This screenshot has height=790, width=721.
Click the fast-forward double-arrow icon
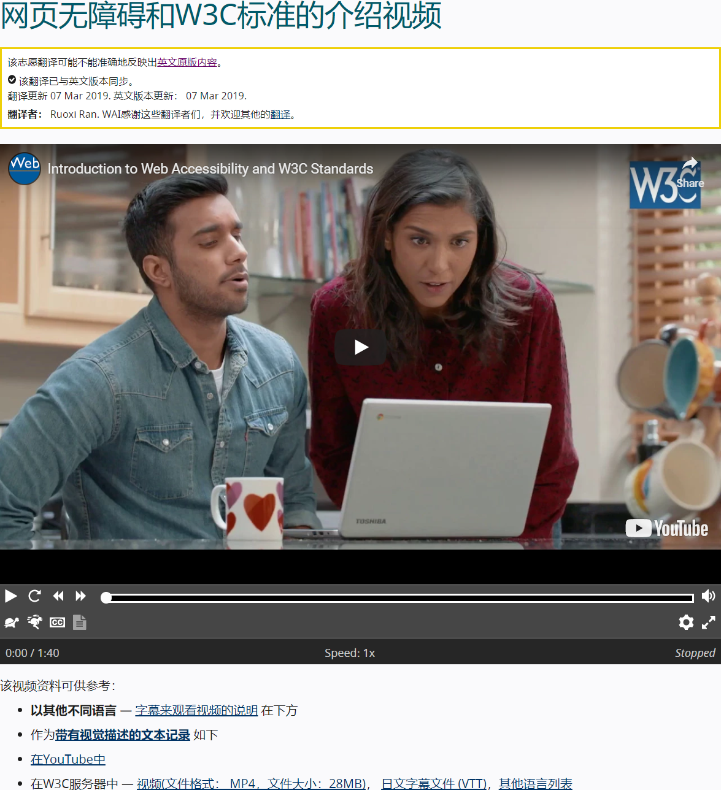tap(80, 596)
